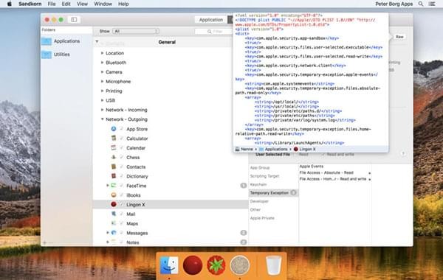Expand the Bluetooth category
443x280 pixels.
click(x=103, y=63)
